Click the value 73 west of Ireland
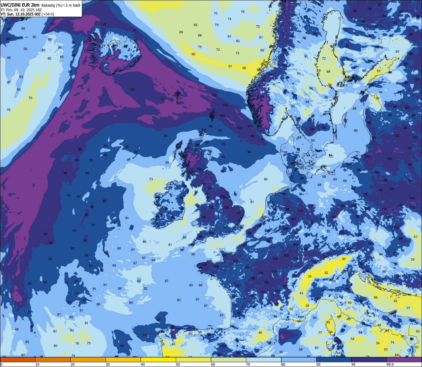 point(151,179)
